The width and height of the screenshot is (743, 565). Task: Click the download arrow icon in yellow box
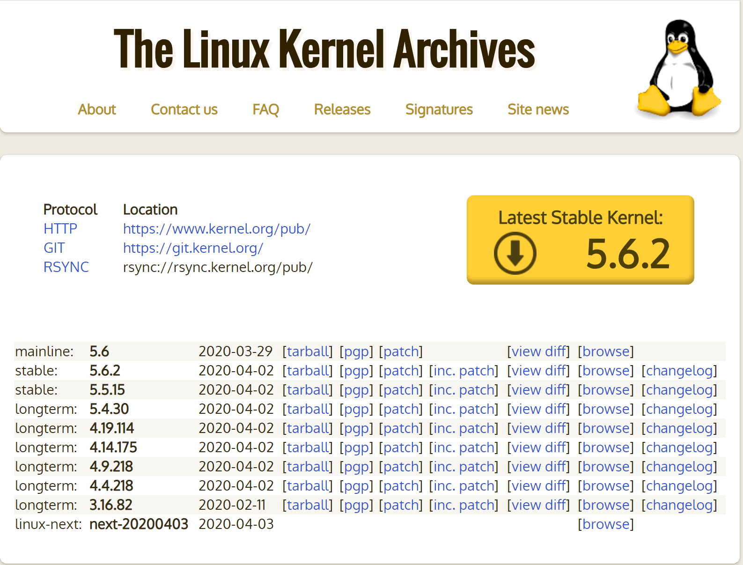[515, 253]
